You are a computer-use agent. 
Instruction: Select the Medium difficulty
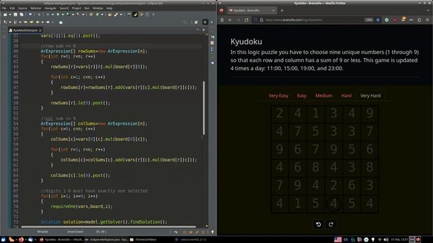coord(324,96)
